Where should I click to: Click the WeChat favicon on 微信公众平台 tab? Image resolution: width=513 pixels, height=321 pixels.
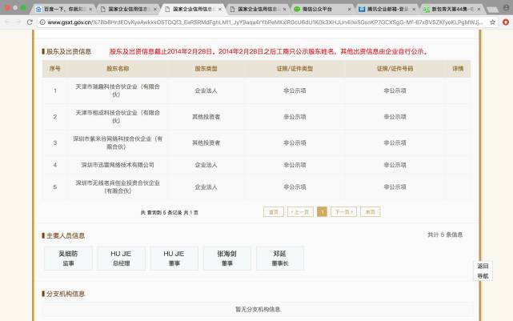pyautogui.click(x=297, y=9)
